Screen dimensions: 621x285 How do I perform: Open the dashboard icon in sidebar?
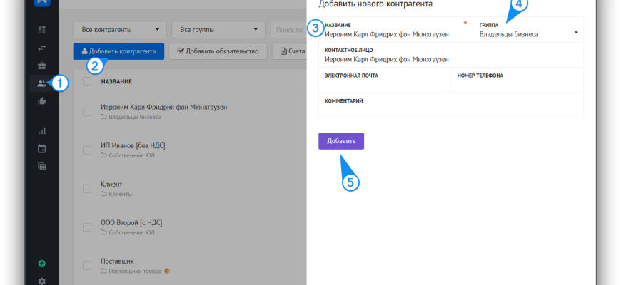[41, 30]
